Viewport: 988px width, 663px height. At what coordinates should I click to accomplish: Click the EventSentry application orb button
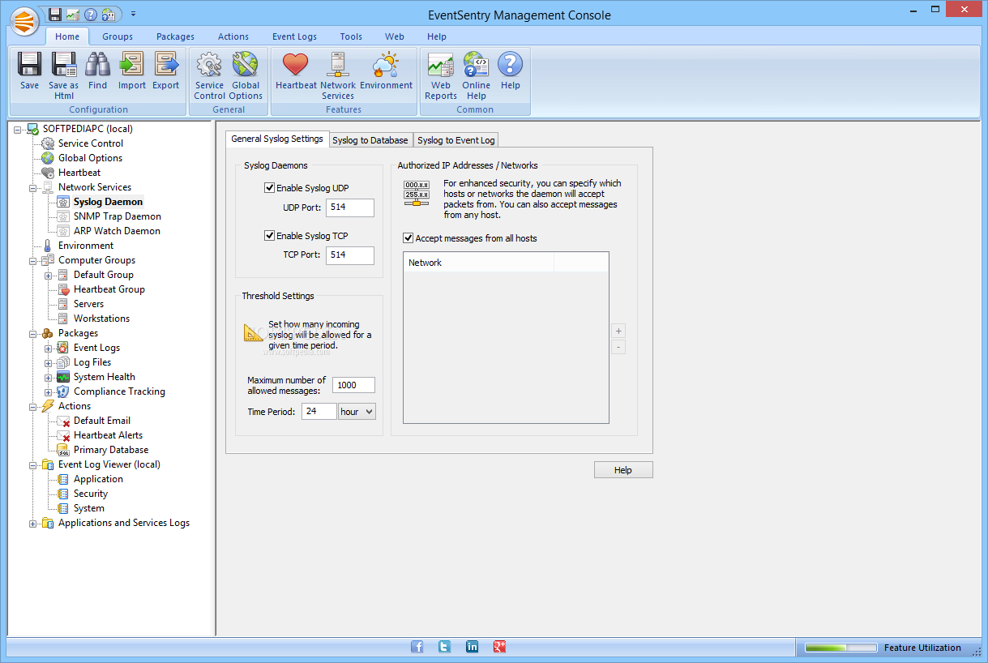tap(25, 20)
